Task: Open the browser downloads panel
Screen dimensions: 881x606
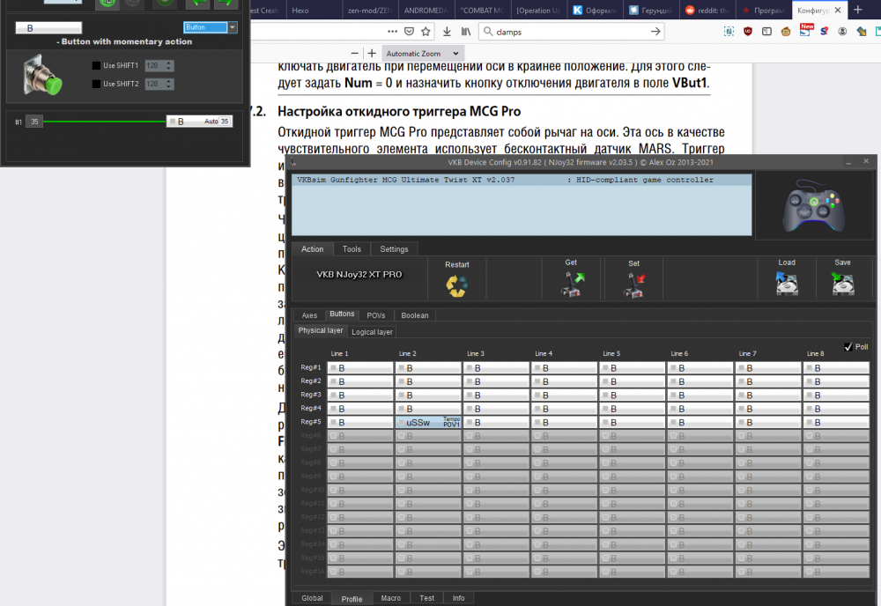Action: coord(447,32)
